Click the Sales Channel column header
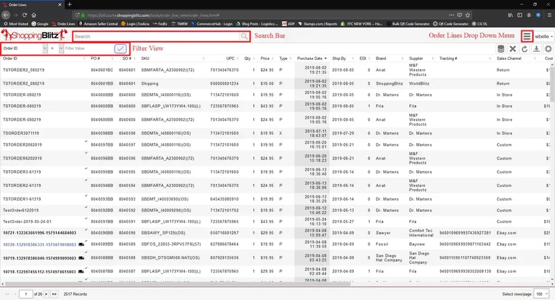The height and width of the screenshot is (300, 555). [x=508, y=58]
